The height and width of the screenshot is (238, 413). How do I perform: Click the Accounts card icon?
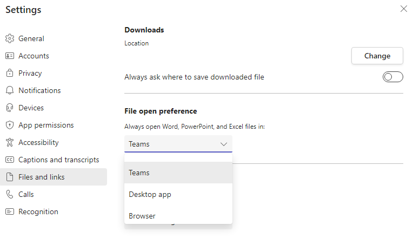pyautogui.click(x=10, y=56)
